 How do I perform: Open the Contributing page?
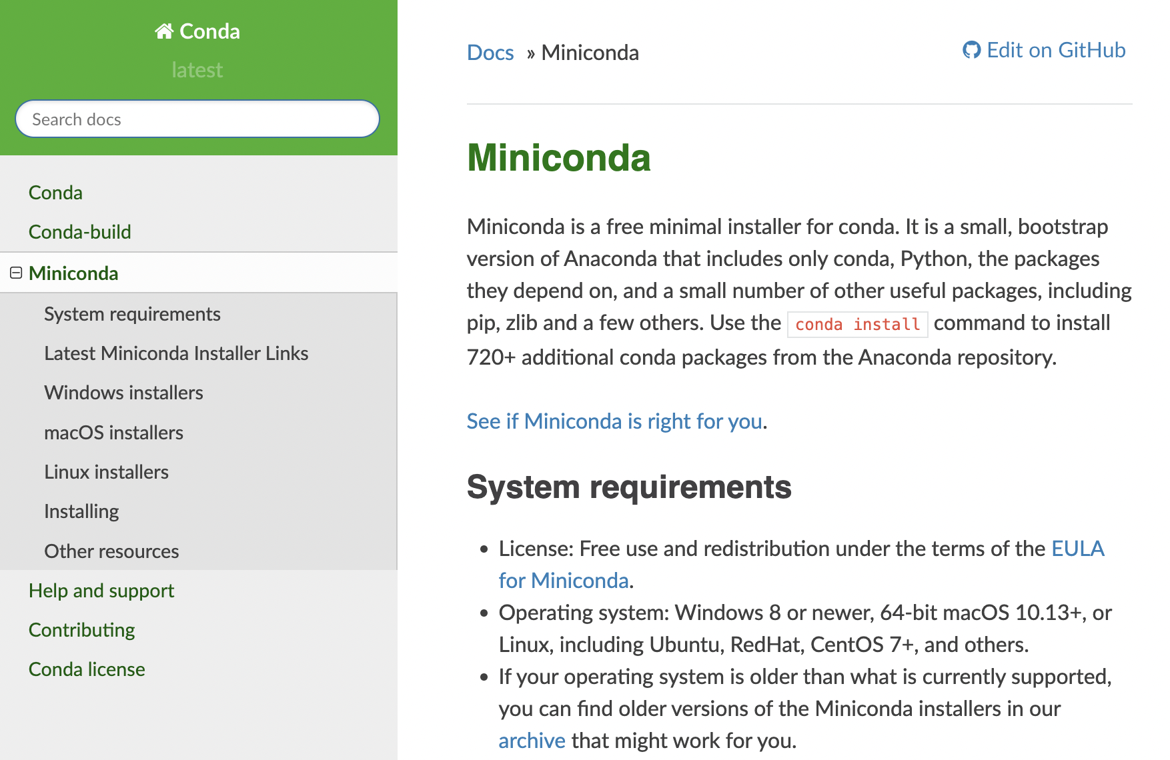82,630
